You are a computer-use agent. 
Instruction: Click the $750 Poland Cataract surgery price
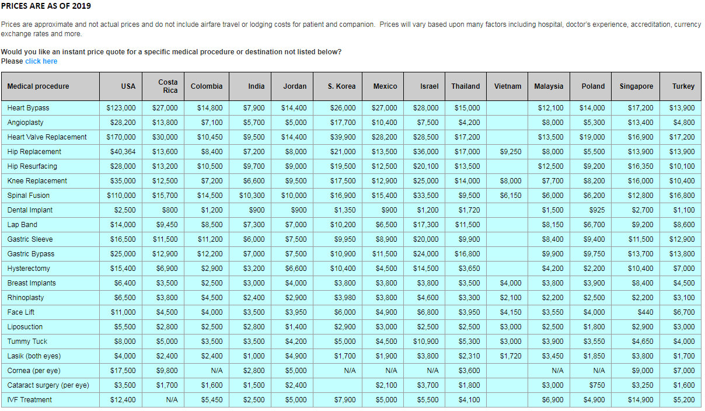pyautogui.click(x=598, y=385)
